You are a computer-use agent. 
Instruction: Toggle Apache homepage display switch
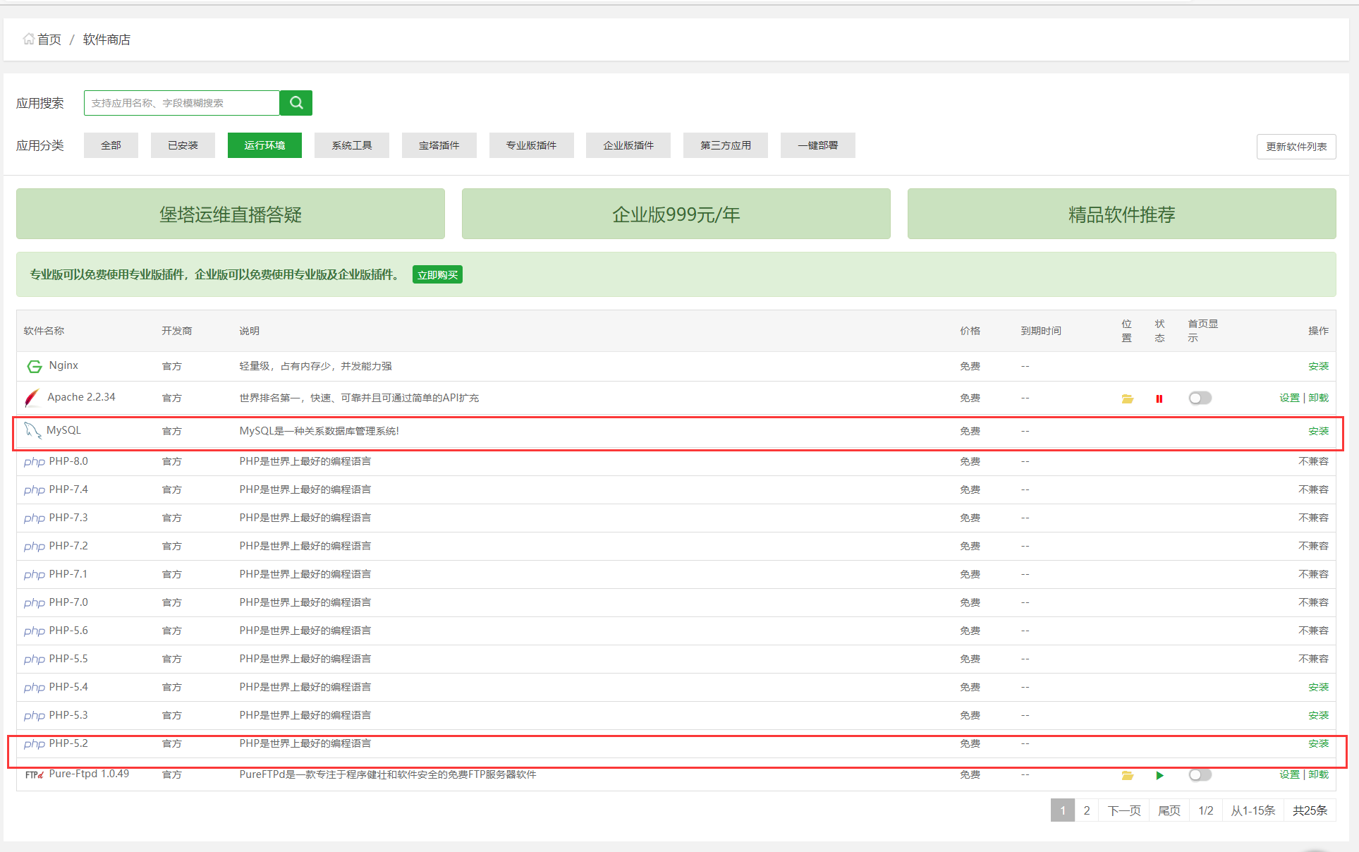(x=1200, y=398)
